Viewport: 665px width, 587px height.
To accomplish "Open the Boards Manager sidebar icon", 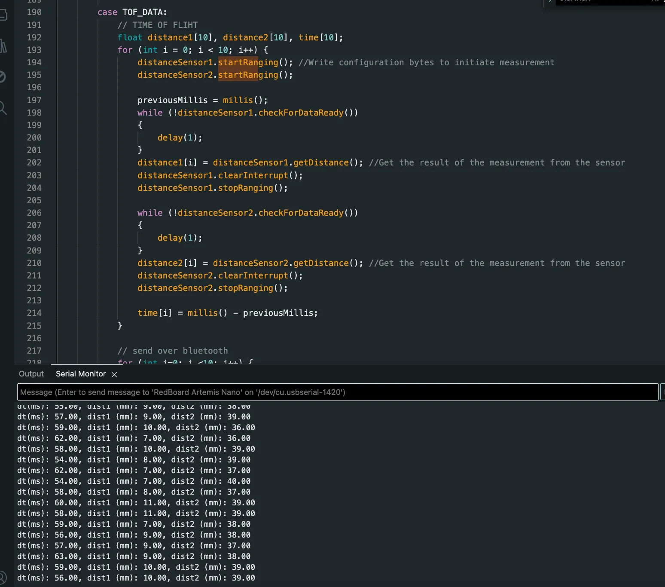I will point(3,15).
